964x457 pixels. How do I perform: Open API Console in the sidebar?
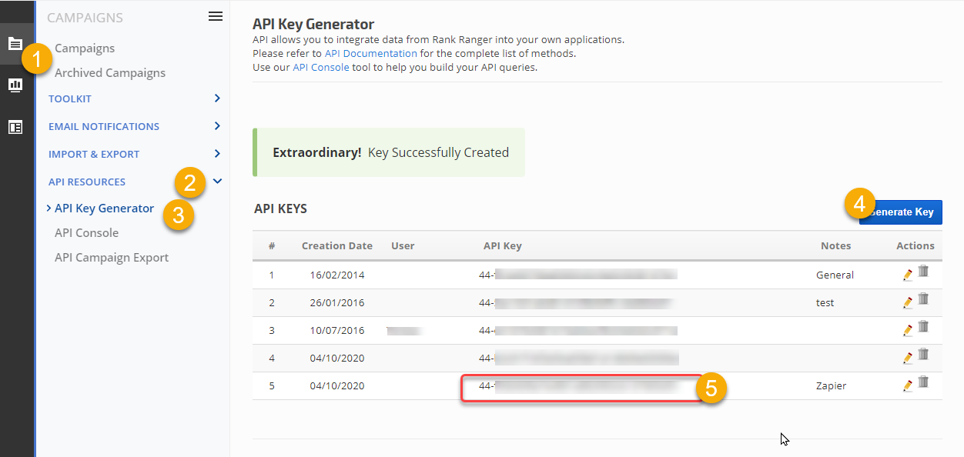tap(86, 233)
